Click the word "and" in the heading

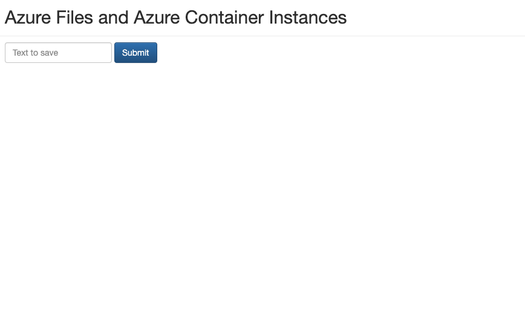click(113, 18)
